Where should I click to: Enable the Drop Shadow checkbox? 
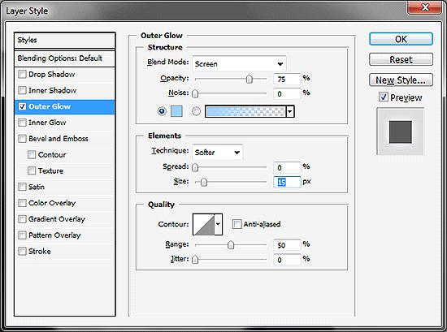[22, 75]
